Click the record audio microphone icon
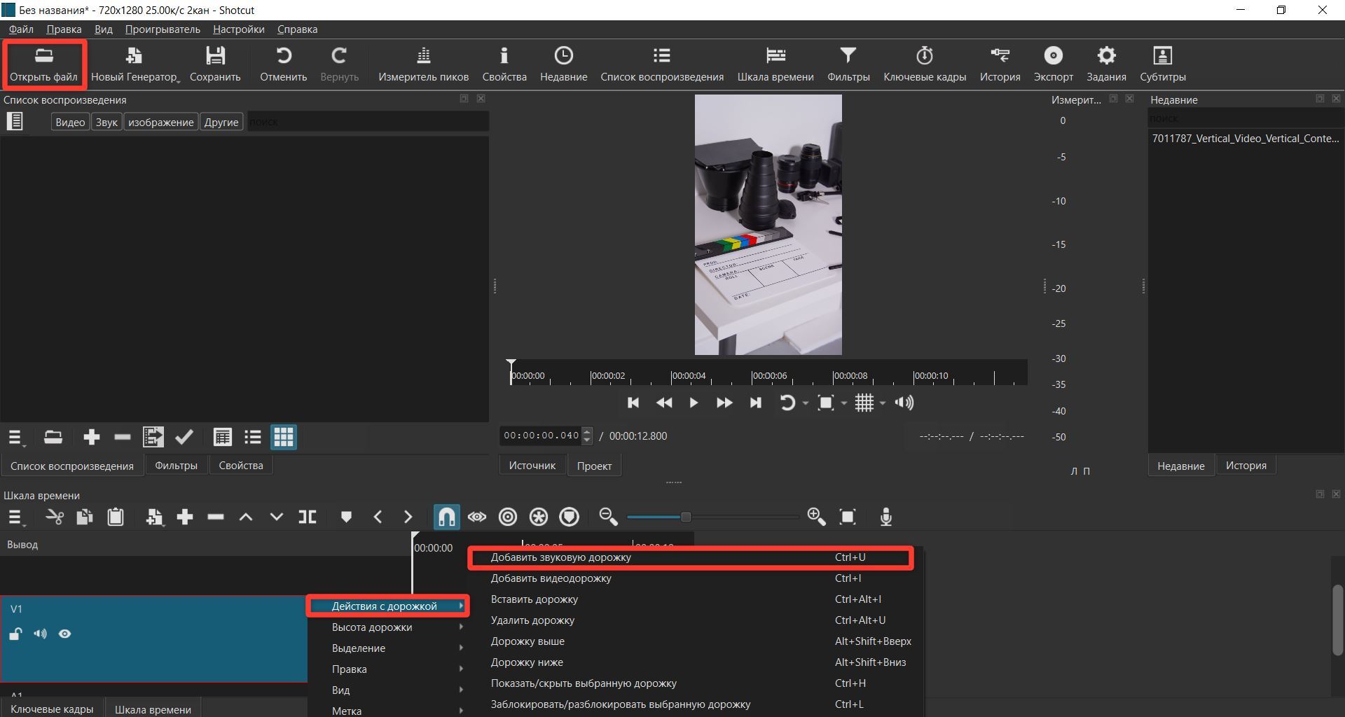The image size is (1345, 717). [x=885, y=517]
